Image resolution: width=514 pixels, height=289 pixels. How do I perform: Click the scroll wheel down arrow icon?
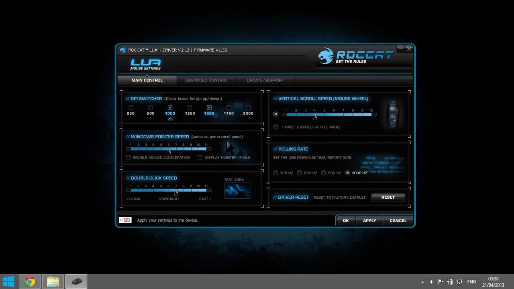[x=393, y=126]
